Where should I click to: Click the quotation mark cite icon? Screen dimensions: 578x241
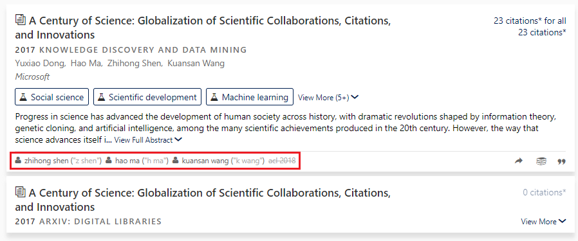pos(561,161)
